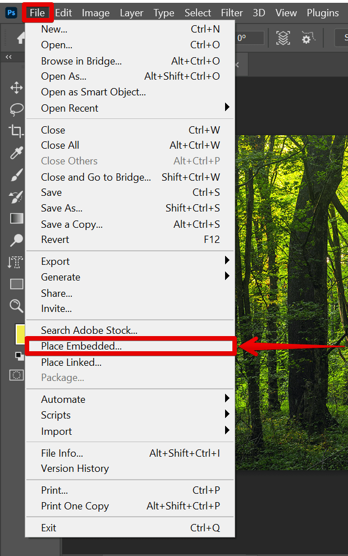Reset to default foreground and background colors
This screenshot has width=348, height=556.
20,356
